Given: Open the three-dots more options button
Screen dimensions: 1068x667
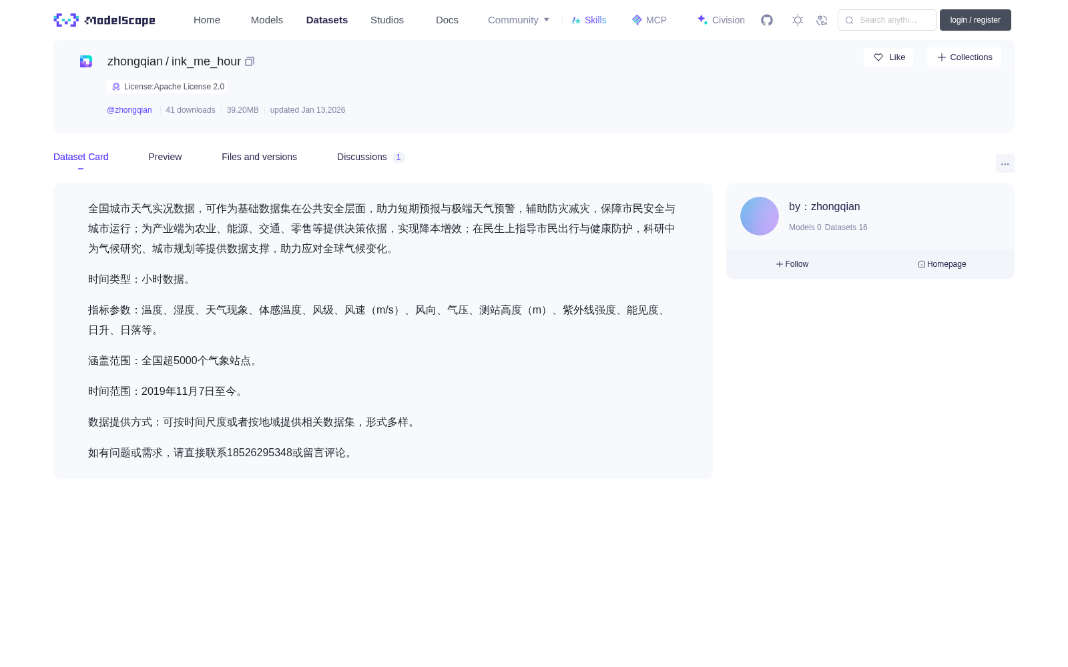Looking at the screenshot, I should [x=1005, y=163].
